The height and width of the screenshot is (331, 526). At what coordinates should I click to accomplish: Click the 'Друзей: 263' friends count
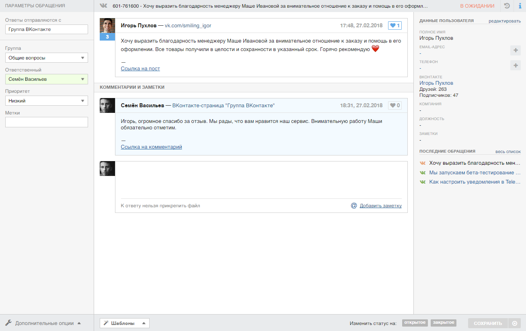[433, 89]
